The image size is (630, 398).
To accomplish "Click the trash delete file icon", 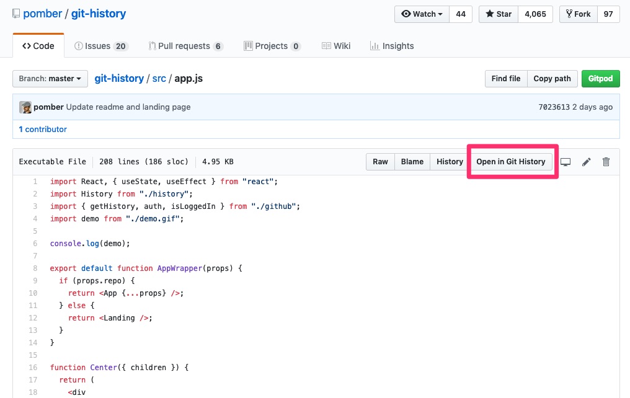I will [x=606, y=162].
